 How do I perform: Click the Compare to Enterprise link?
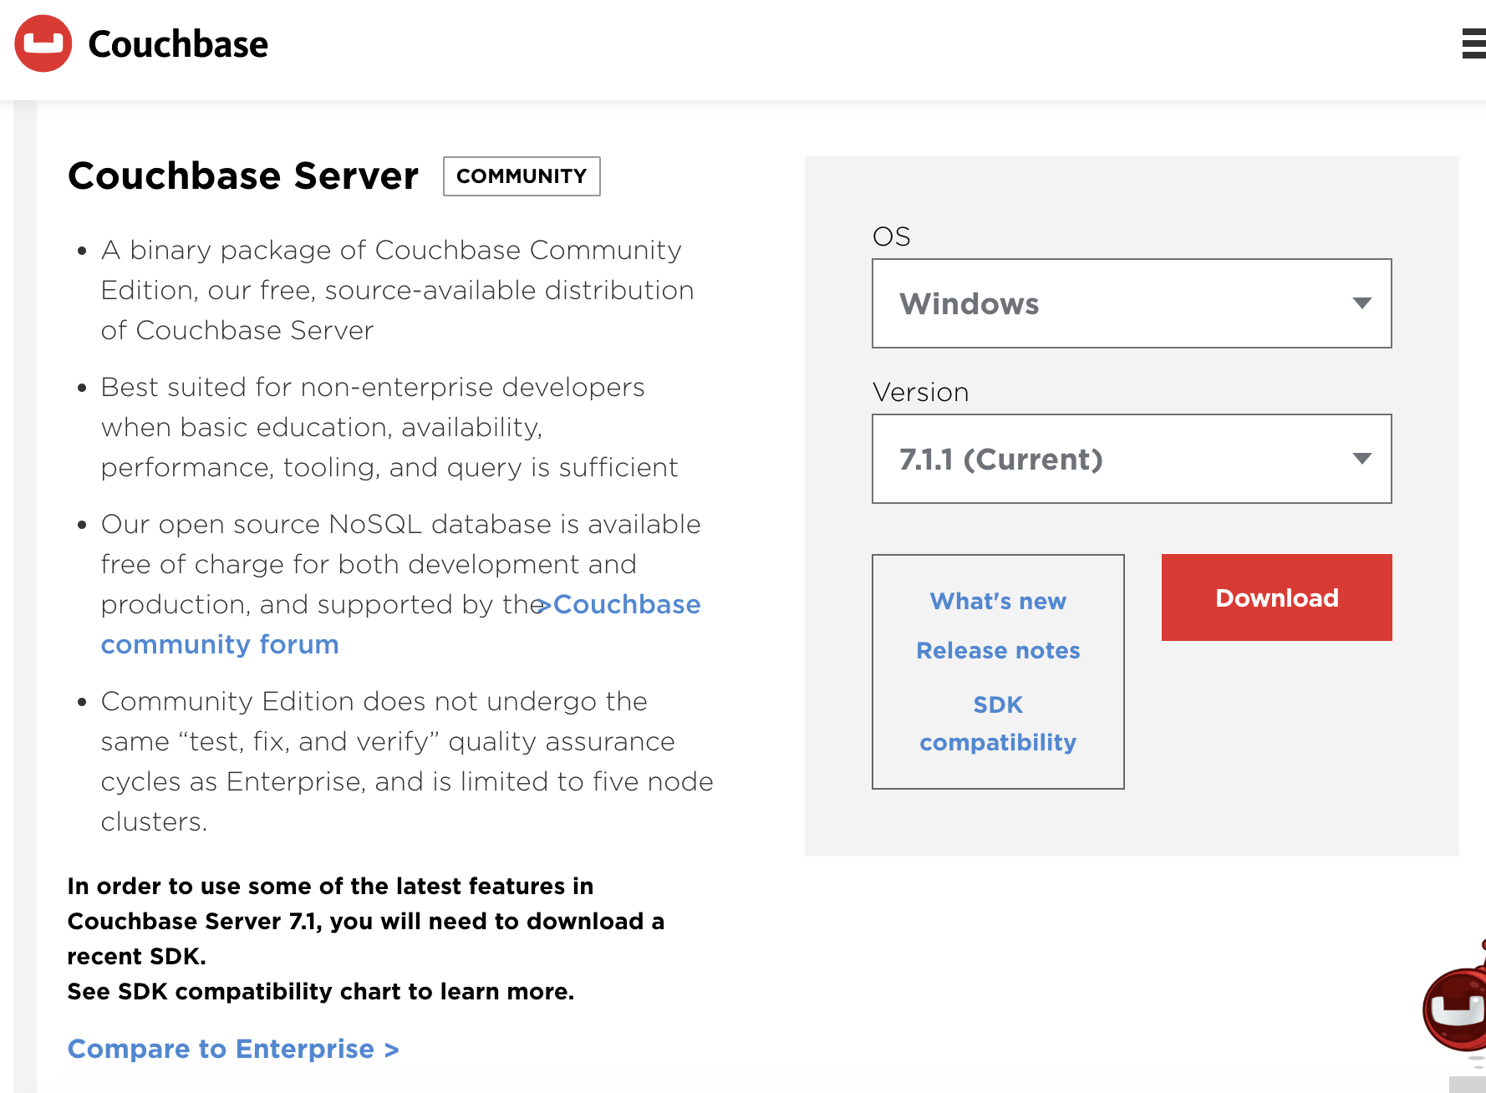(x=233, y=1049)
